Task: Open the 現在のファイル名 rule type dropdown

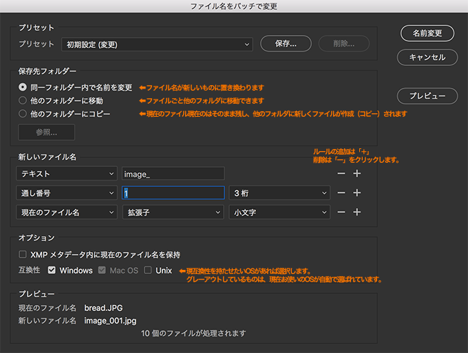Action: [67, 212]
